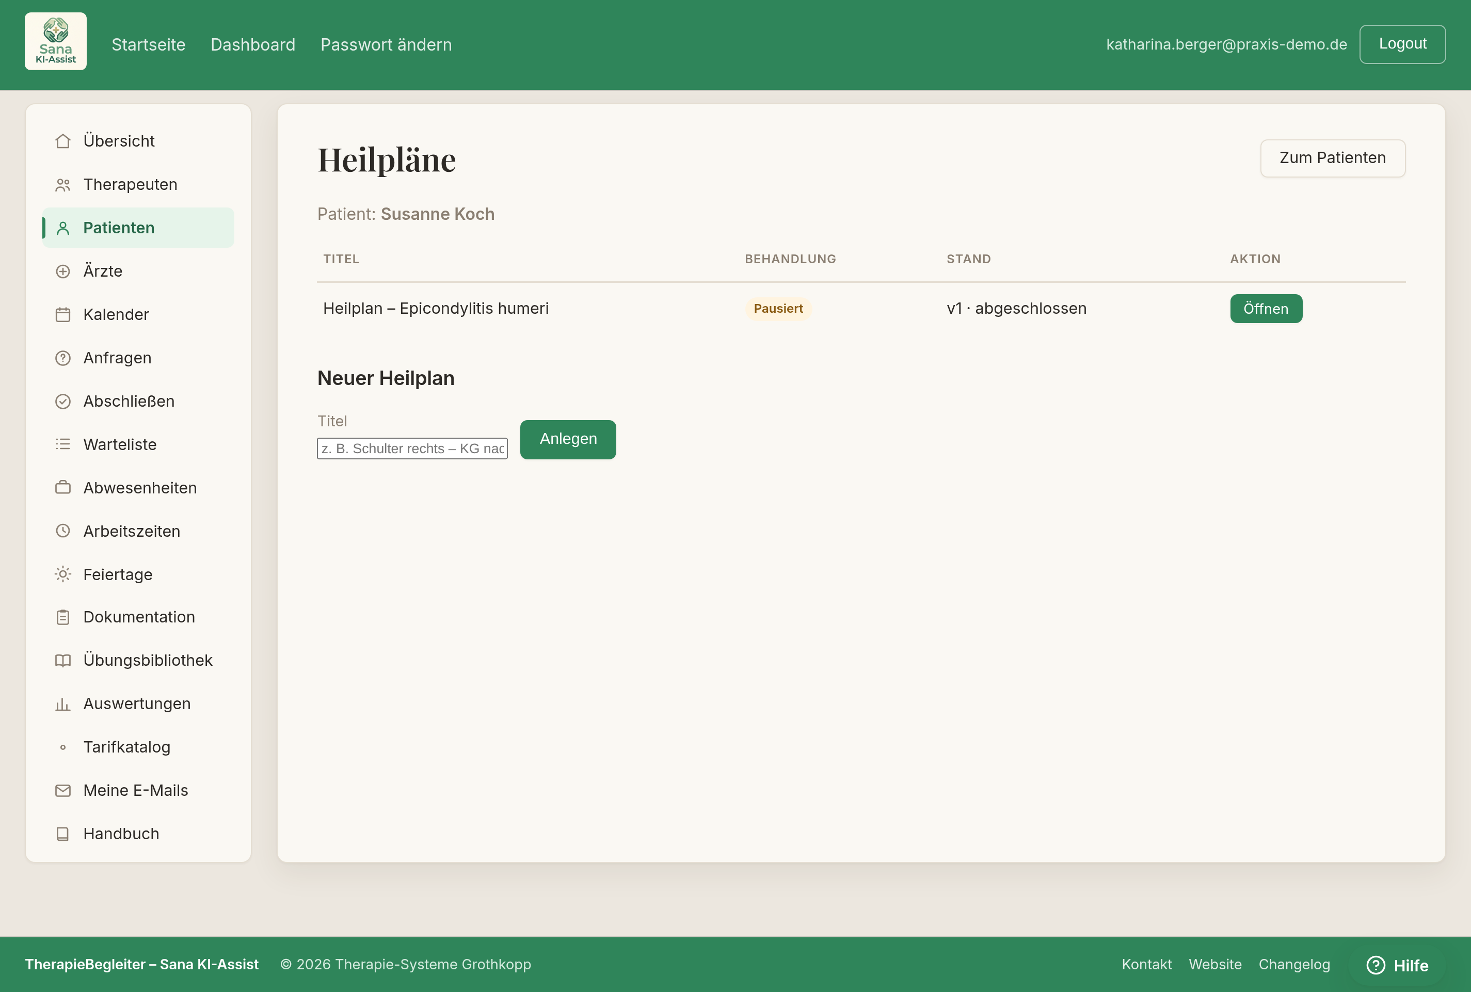Viewport: 1471px width, 992px height.
Task: Open Website link in footer
Action: tap(1215, 964)
